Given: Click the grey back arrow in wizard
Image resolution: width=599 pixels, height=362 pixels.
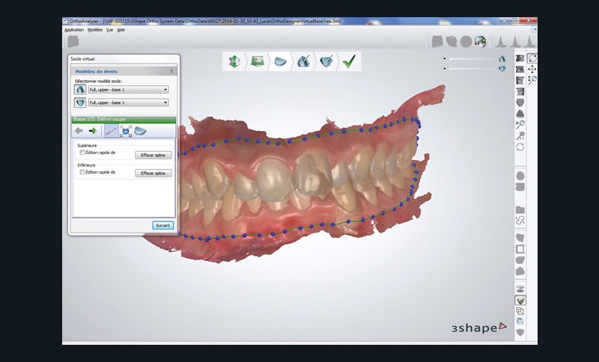Looking at the screenshot, I should click(79, 131).
